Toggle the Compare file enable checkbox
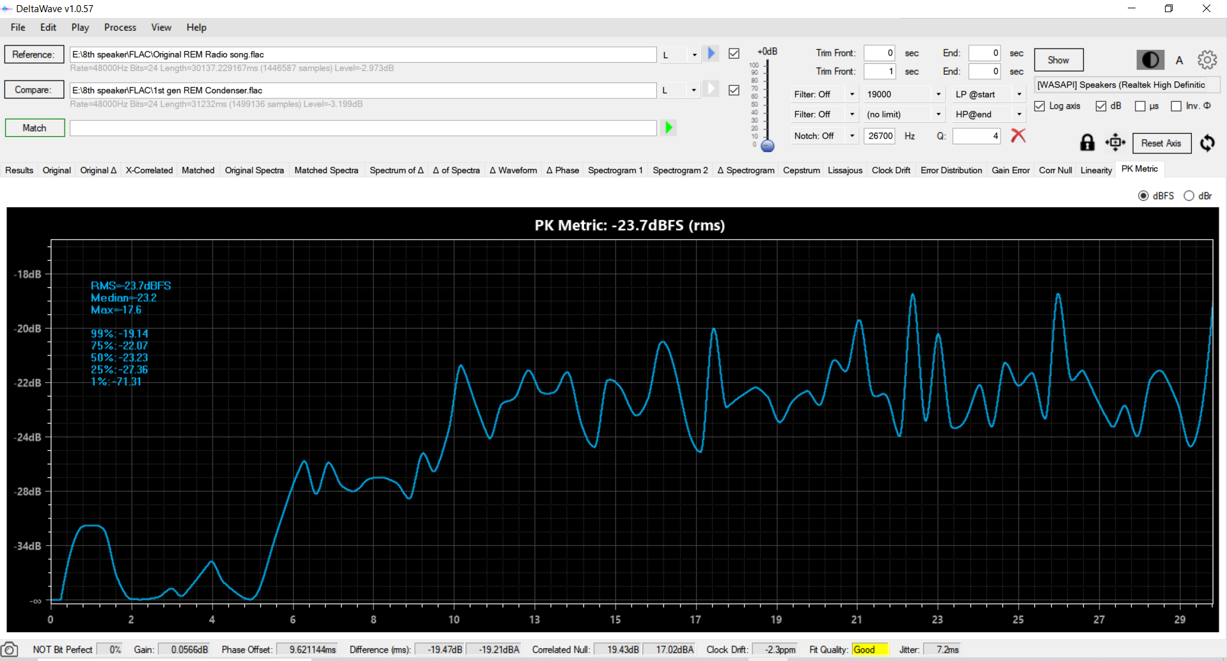The image size is (1227, 661). click(734, 90)
